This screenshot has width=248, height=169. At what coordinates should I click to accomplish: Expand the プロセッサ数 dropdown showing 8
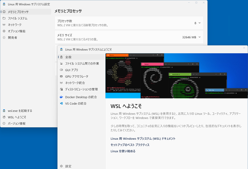[x=197, y=23]
